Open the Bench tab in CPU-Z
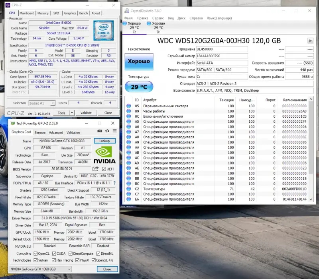This screenshot has height=279, width=319. (x=83, y=13)
